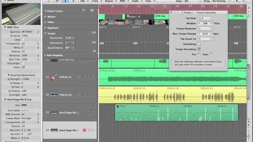Record-enable the VOX.03_01 track
This screenshot has height=142, width=253.
[x=84, y=95]
